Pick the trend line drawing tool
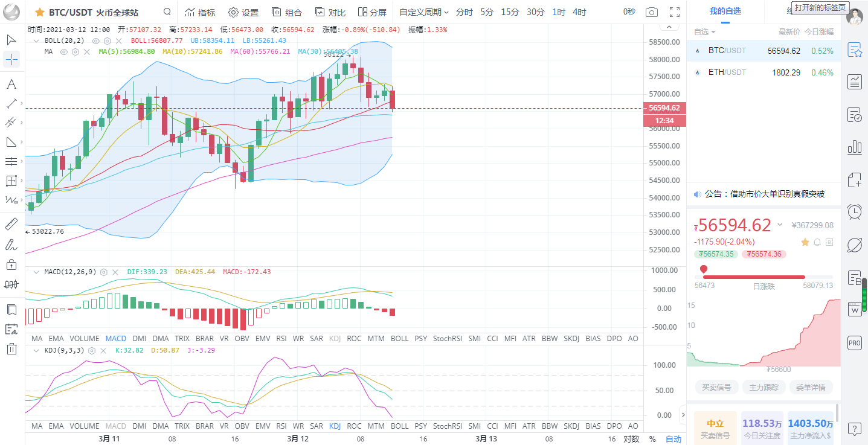Viewport: 868px width, 445px height. click(x=11, y=103)
